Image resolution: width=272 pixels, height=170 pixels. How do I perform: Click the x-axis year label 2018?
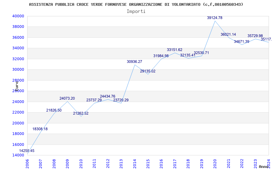188,164
